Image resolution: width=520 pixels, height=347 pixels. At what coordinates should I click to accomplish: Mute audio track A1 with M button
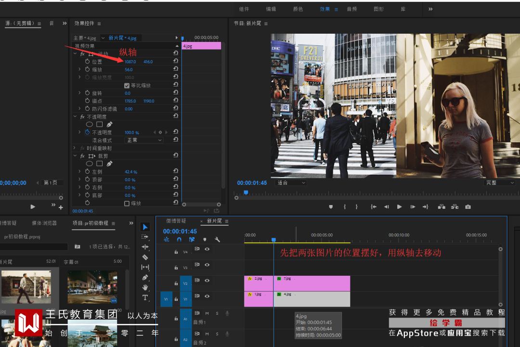(207, 313)
